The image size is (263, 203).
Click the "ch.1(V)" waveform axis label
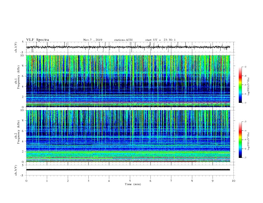tap(16, 47)
